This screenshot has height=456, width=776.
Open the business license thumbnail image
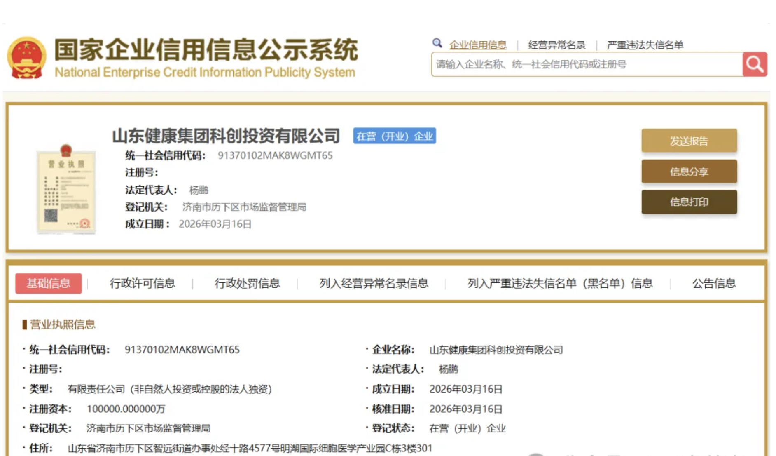pyautogui.click(x=66, y=189)
